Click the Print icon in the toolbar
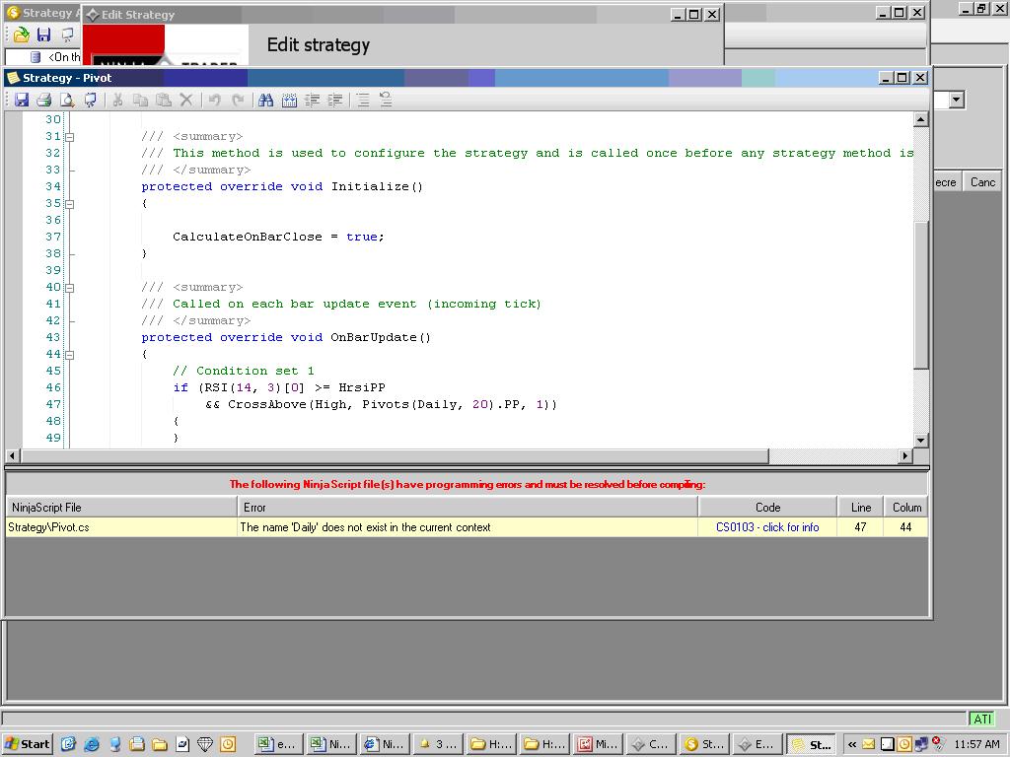 43,100
